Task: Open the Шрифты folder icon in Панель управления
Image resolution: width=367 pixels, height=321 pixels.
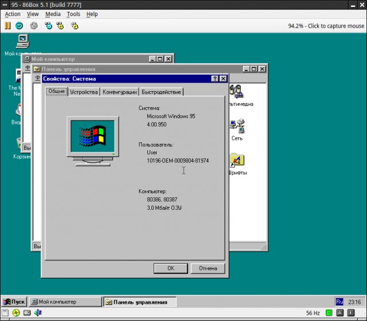Action: tap(237, 164)
